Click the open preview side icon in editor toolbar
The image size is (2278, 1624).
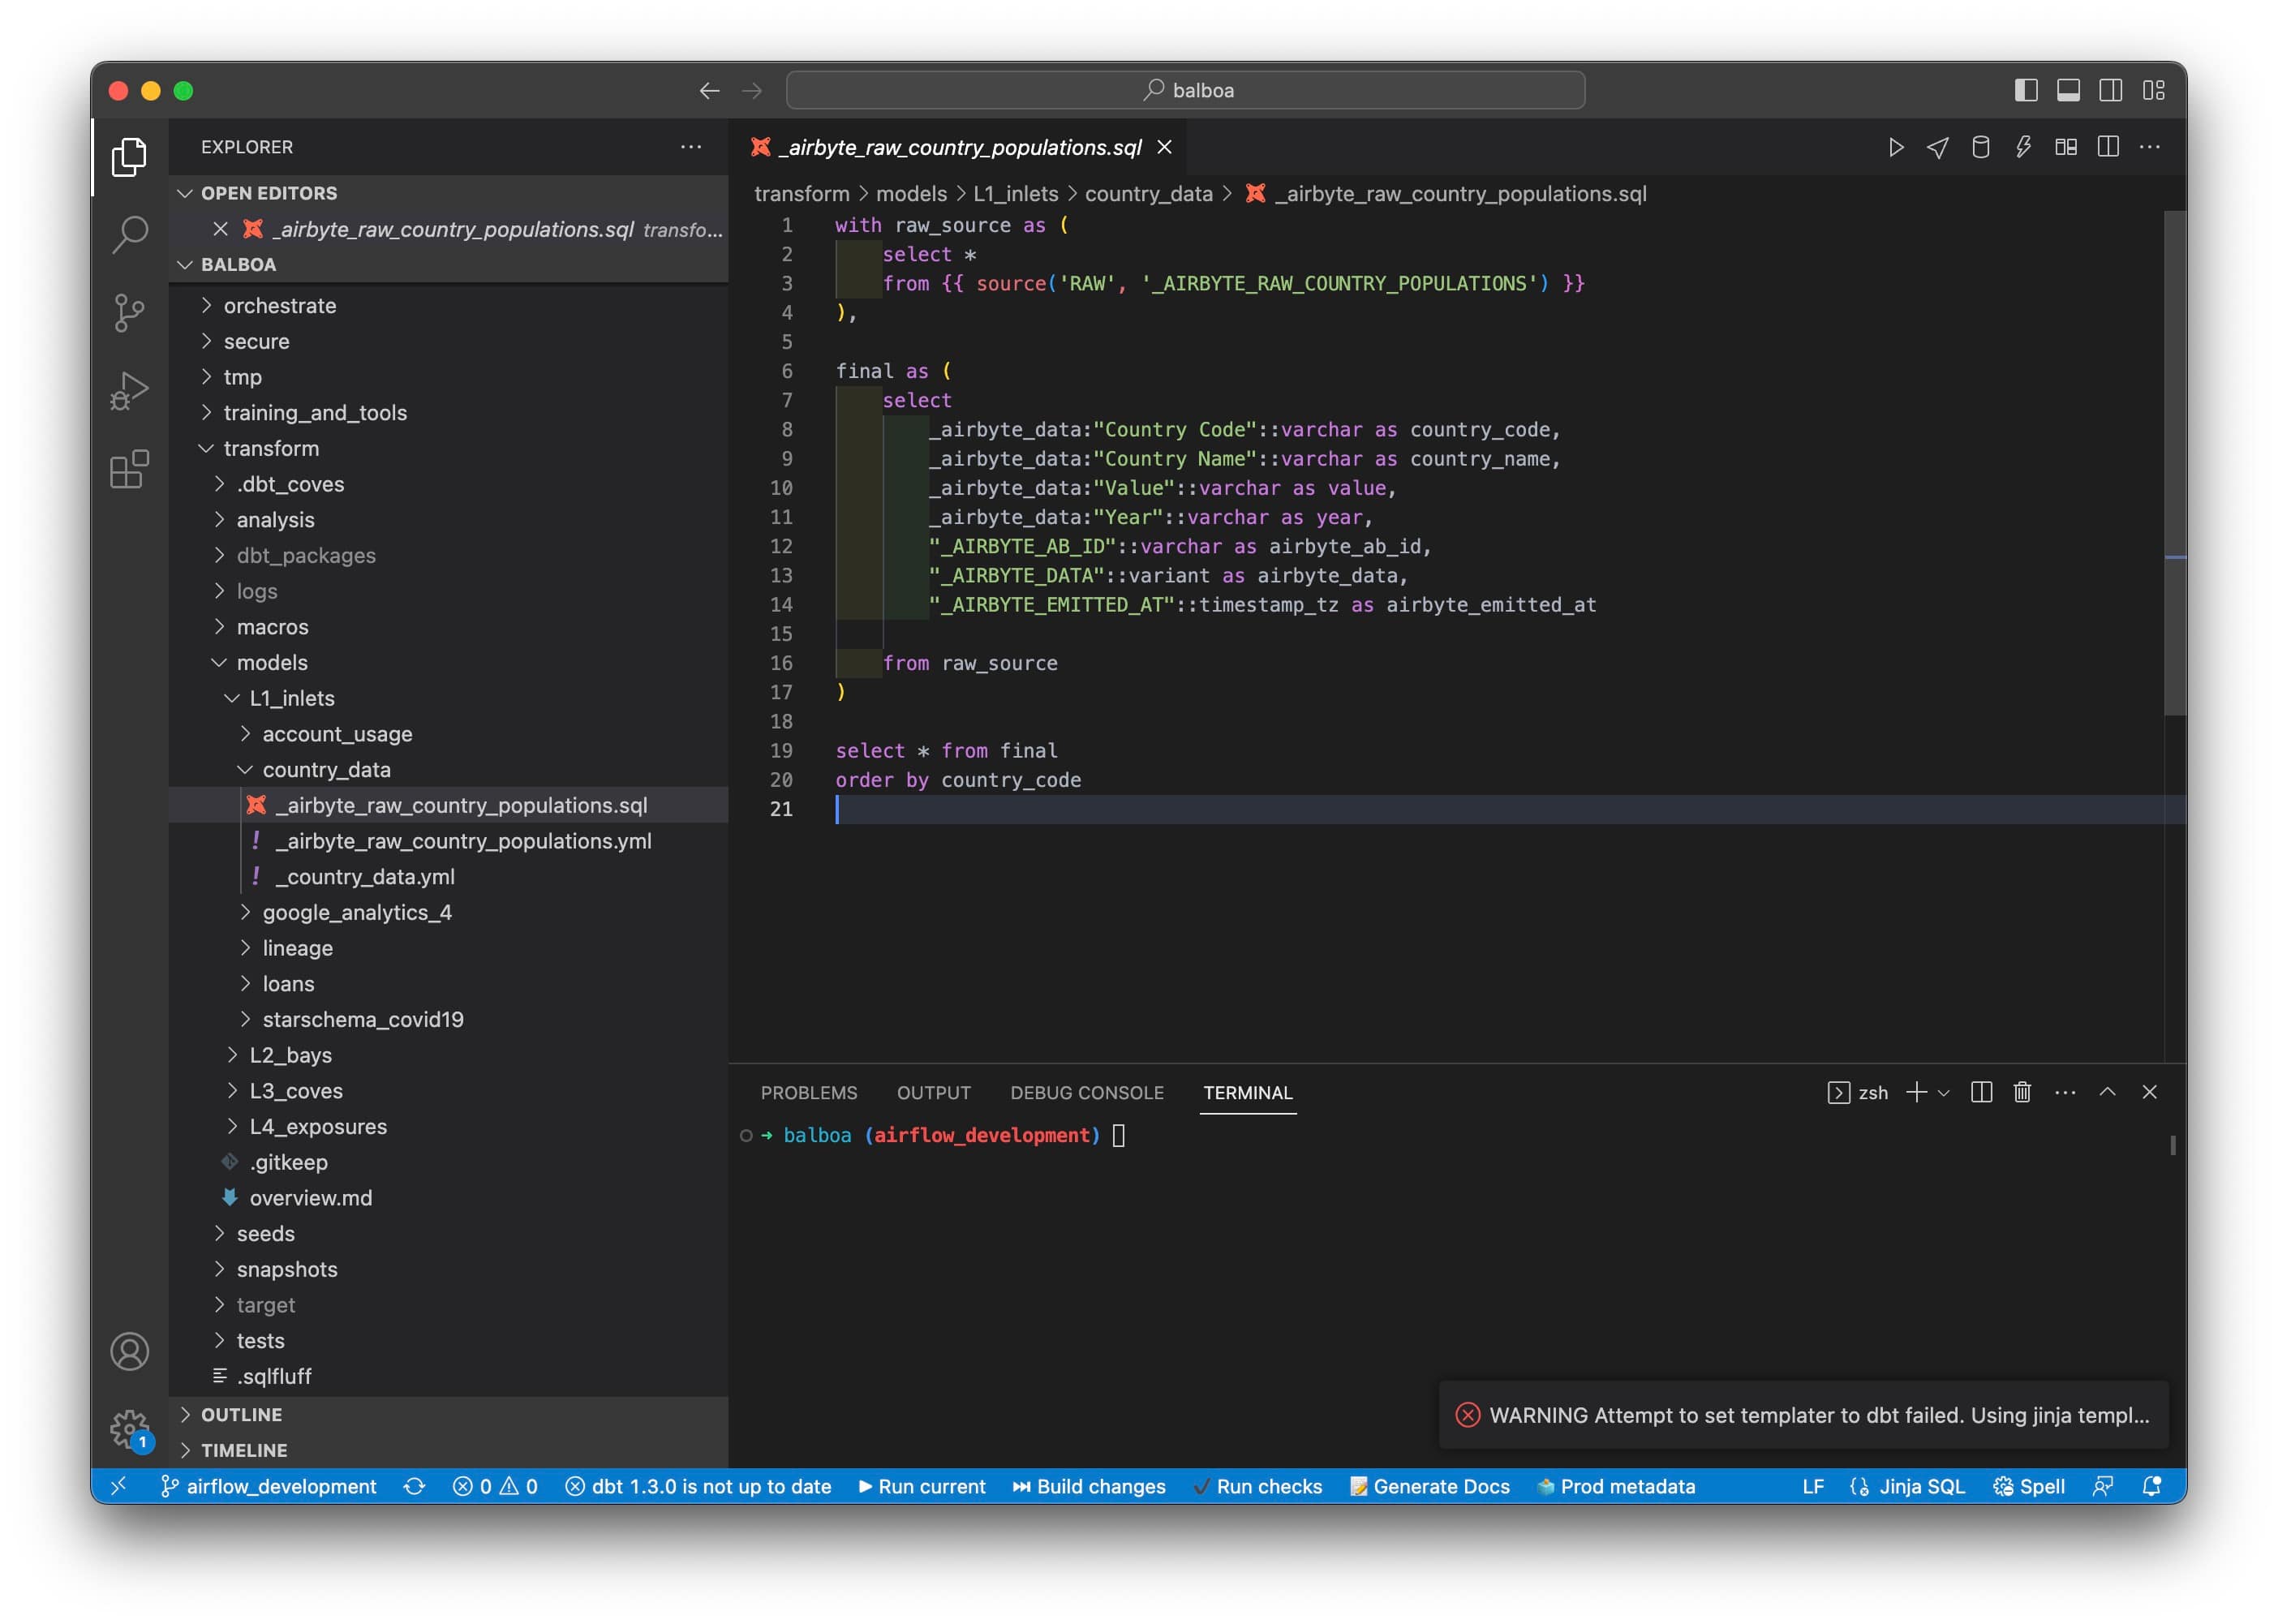tap(2065, 147)
